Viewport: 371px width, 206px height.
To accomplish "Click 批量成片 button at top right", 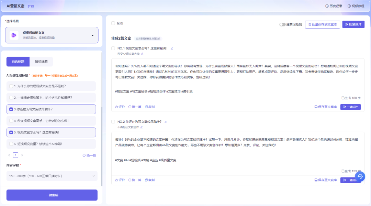I will (353, 24).
